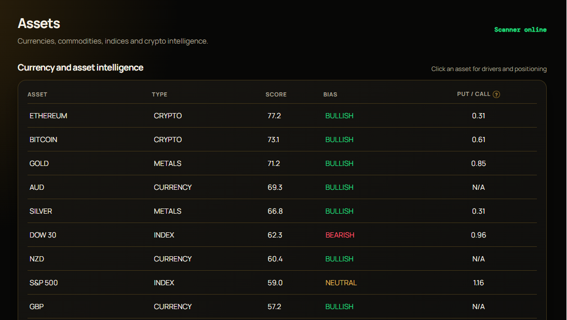
Task: Click the CRYPTO type in Bitcoin row
Action: click(168, 140)
